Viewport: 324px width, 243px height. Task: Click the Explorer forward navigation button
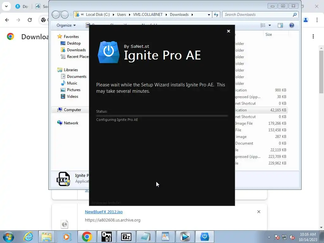[65, 15]
